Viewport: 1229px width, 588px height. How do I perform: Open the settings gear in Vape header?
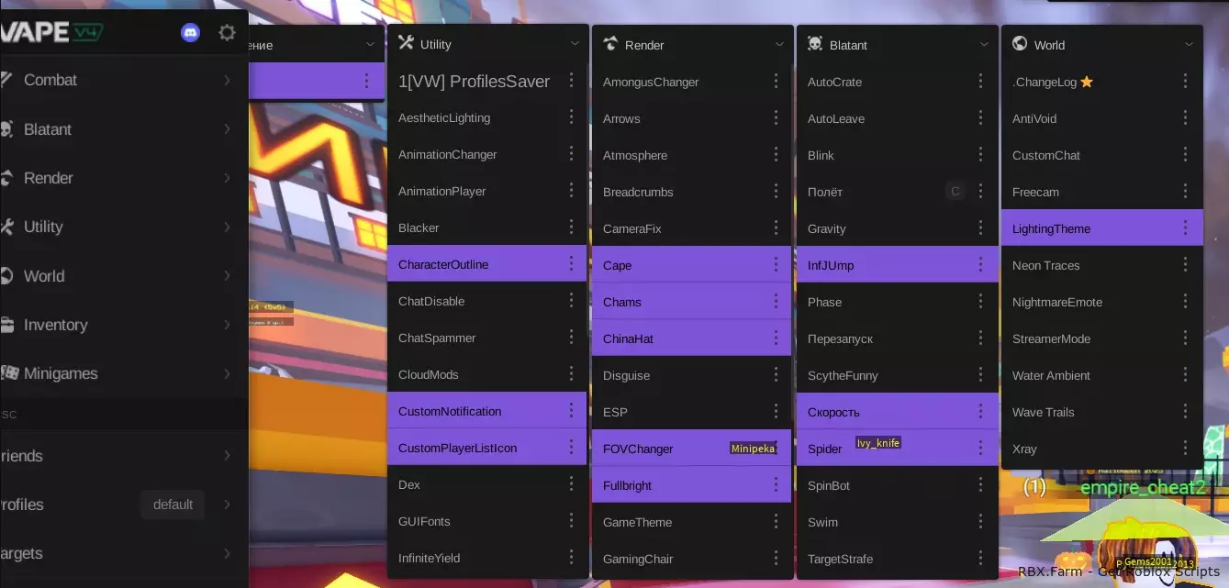coord(227,33)
